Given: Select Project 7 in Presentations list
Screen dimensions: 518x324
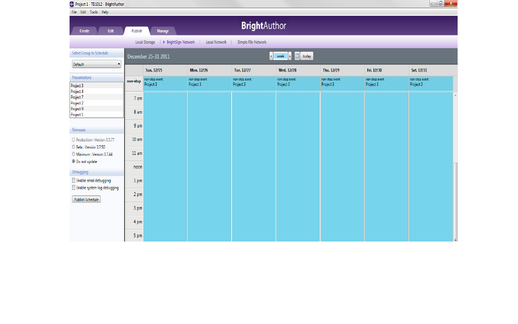Looking at the screenshot, I should 96,97.
